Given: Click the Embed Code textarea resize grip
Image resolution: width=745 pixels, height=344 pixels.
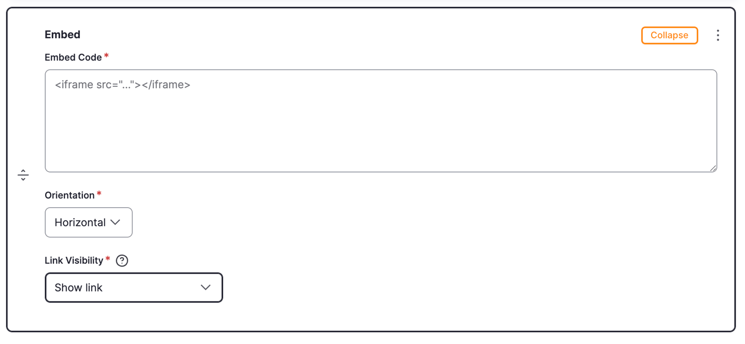Looking at the screenshot, I should point(713,168).
